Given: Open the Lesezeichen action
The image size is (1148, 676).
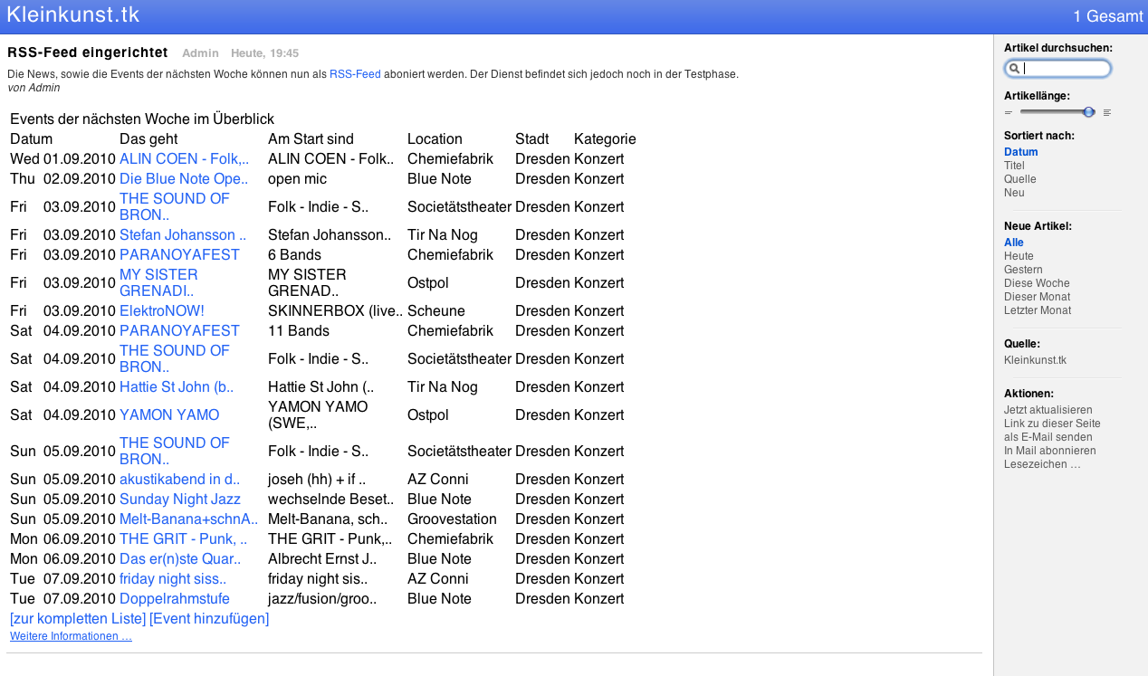Looking at the screenshot, I should pos(1042,464).
